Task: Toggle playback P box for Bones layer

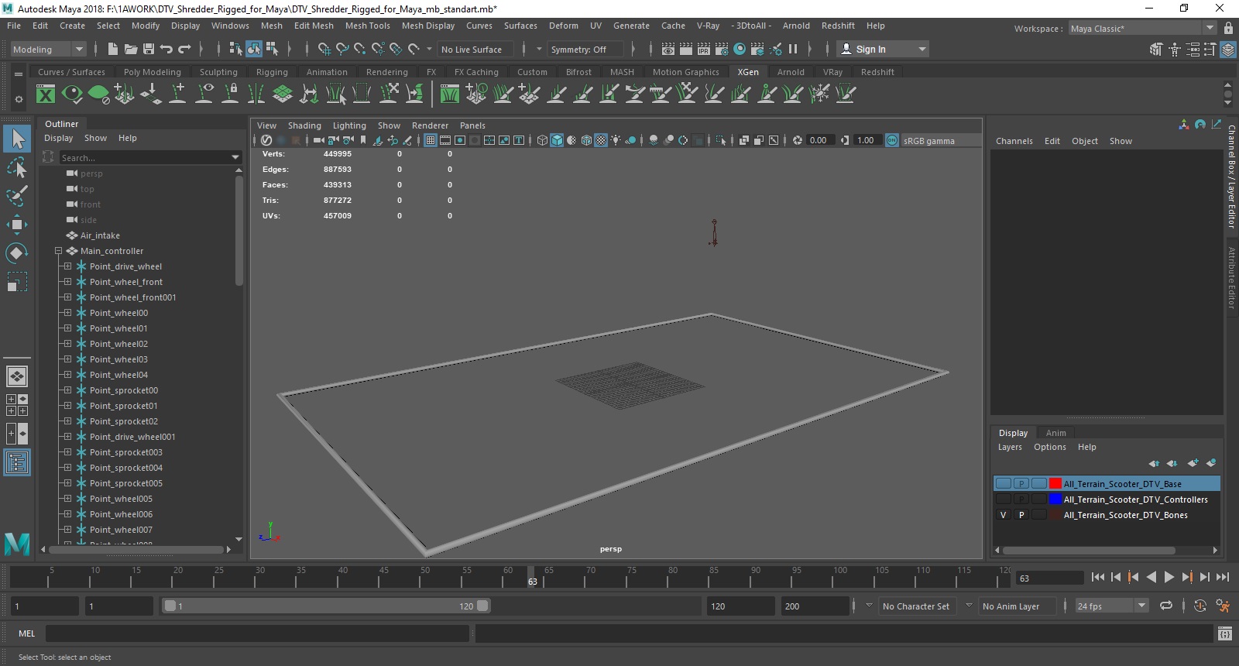Action: point(1021,515)
